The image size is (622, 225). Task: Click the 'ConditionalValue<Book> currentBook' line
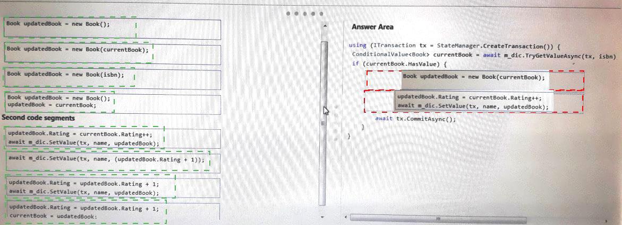(484, 55)
